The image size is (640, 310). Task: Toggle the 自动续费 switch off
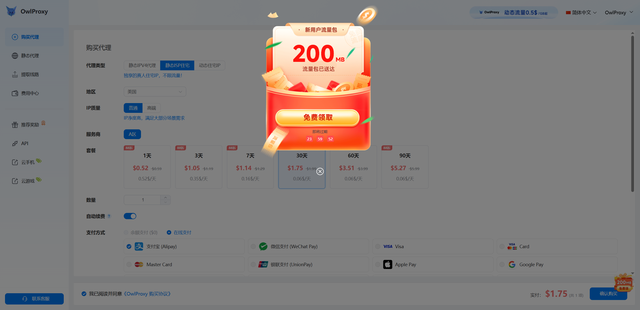130,216
